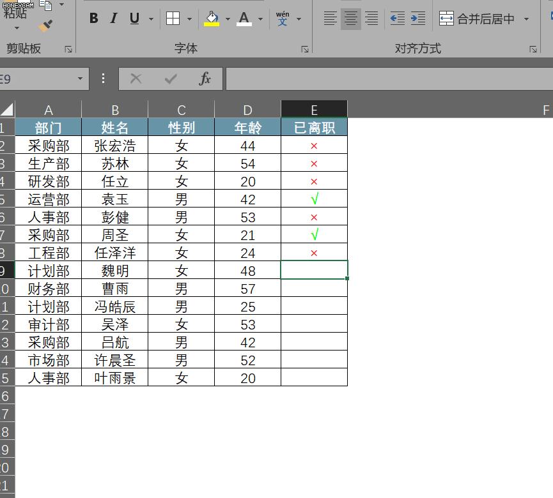
Task: Click the fill color paint bucket icon
Action: pyautogui.click(x=211, y=19)
